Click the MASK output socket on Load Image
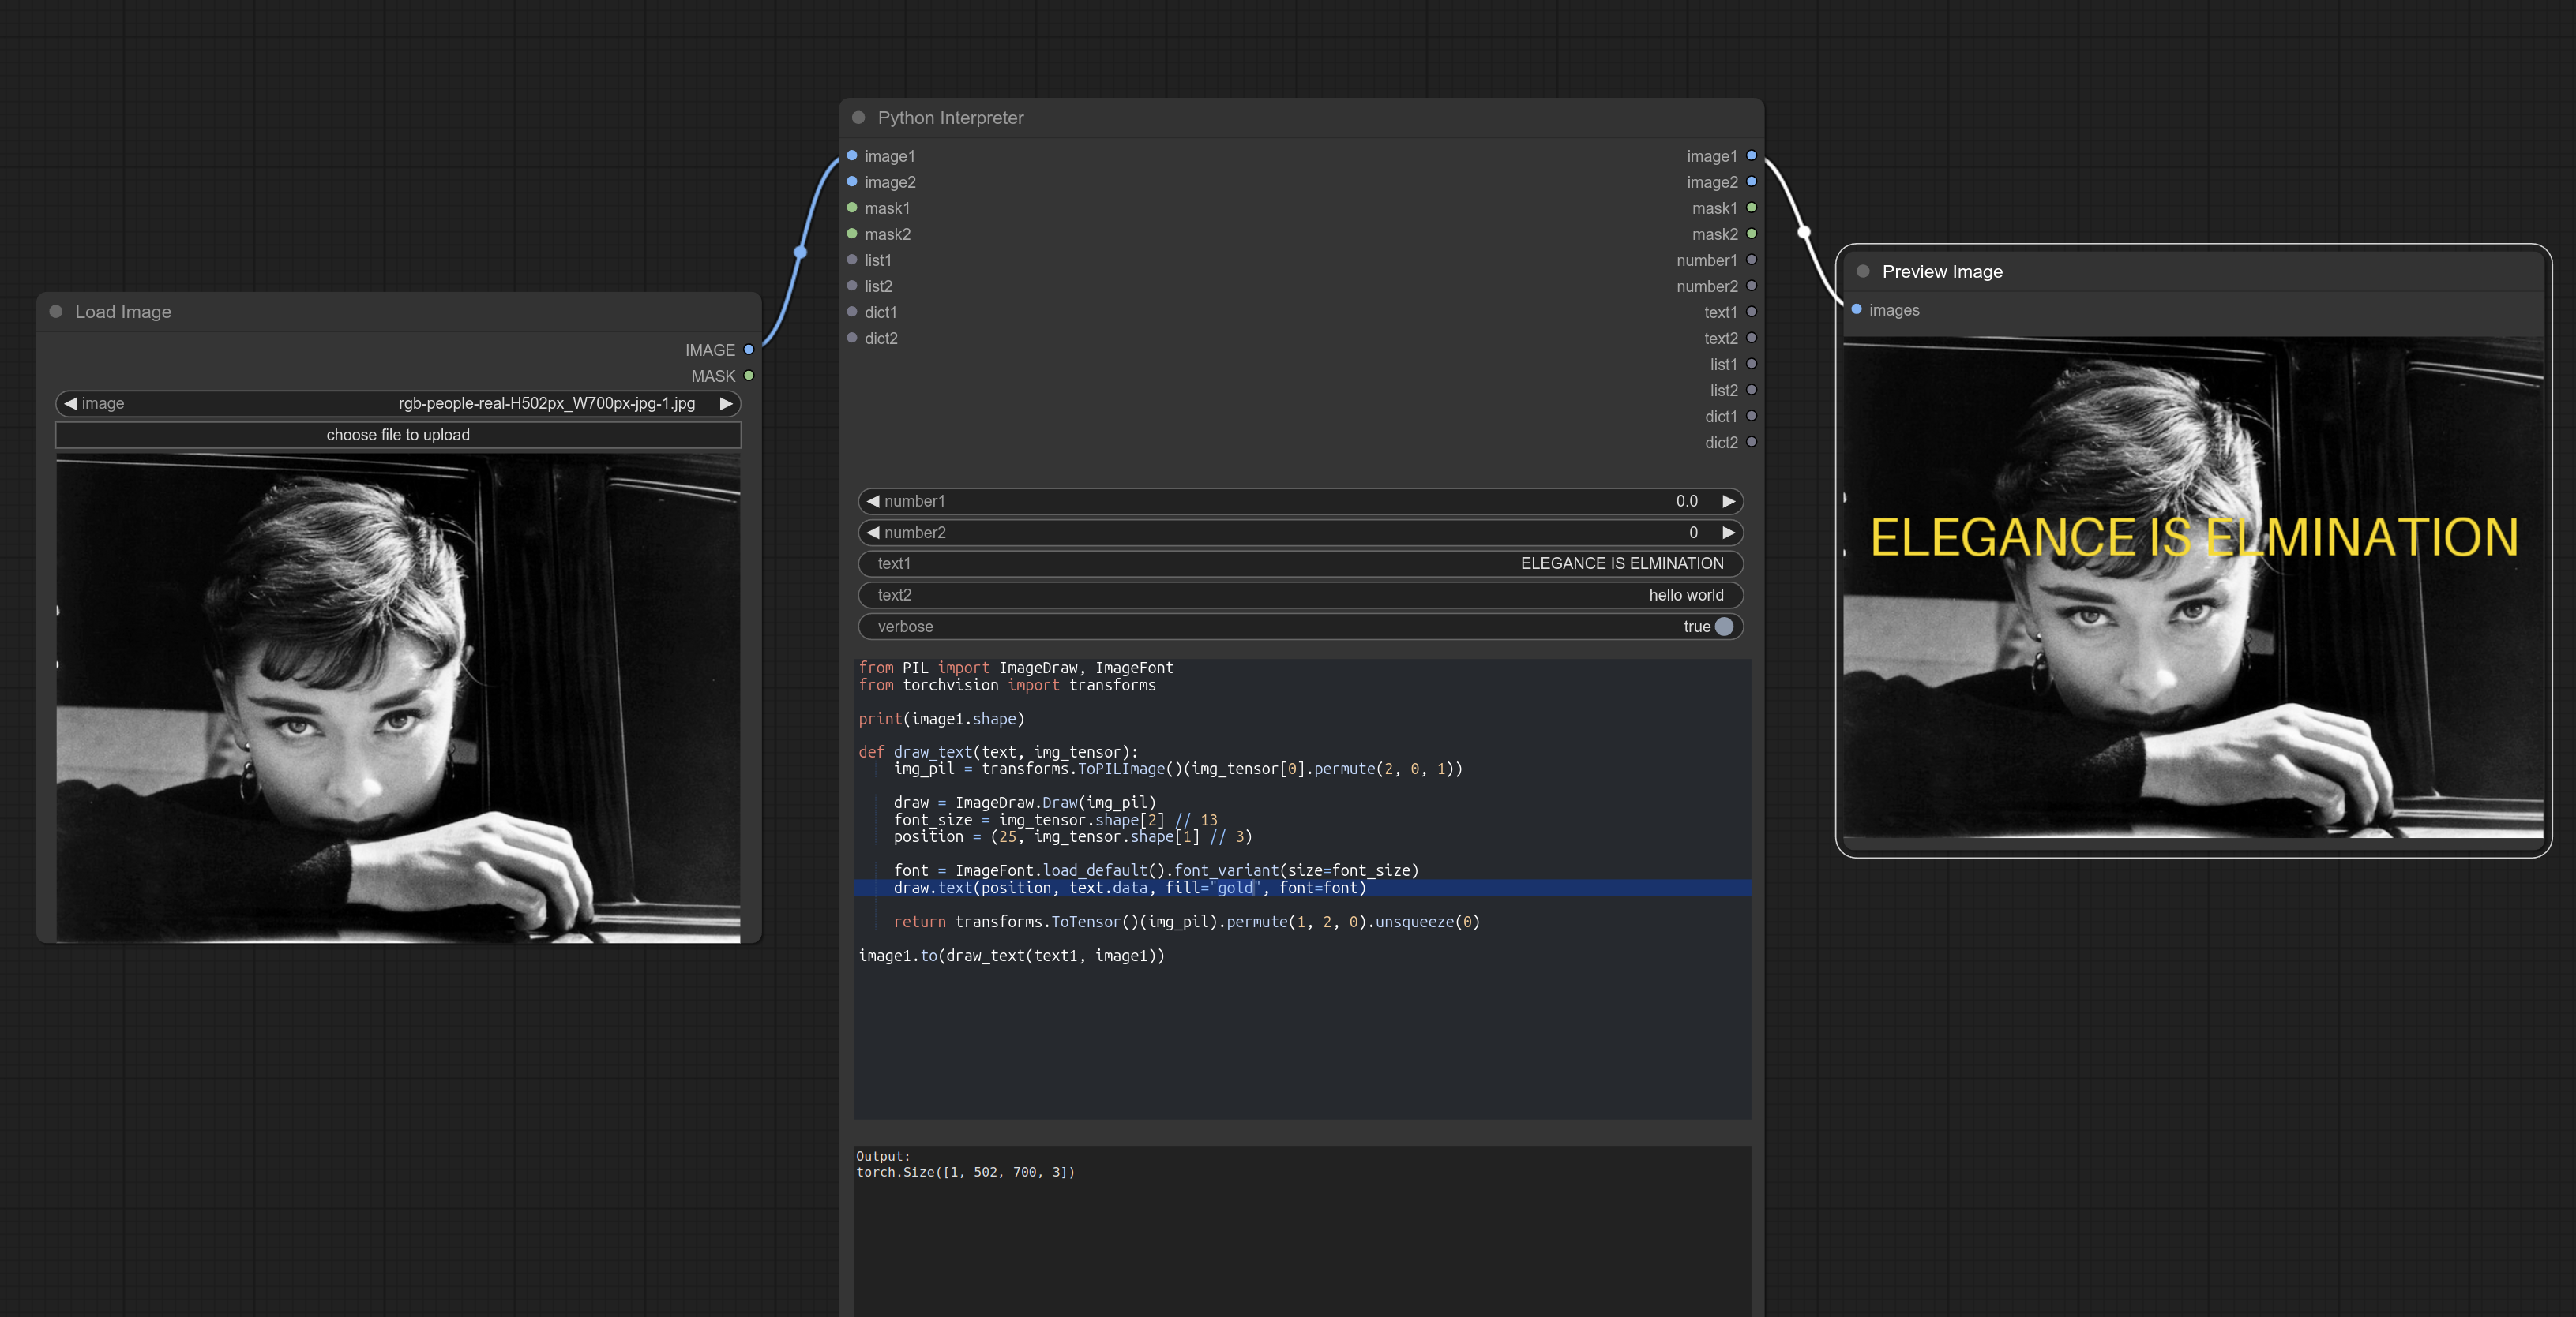Screen dimensions: 2576x1317 (748, 376)
